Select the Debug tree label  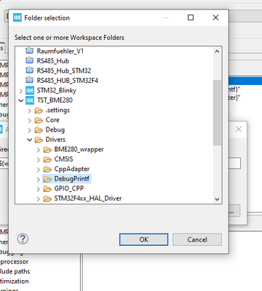tap(55, 129)
